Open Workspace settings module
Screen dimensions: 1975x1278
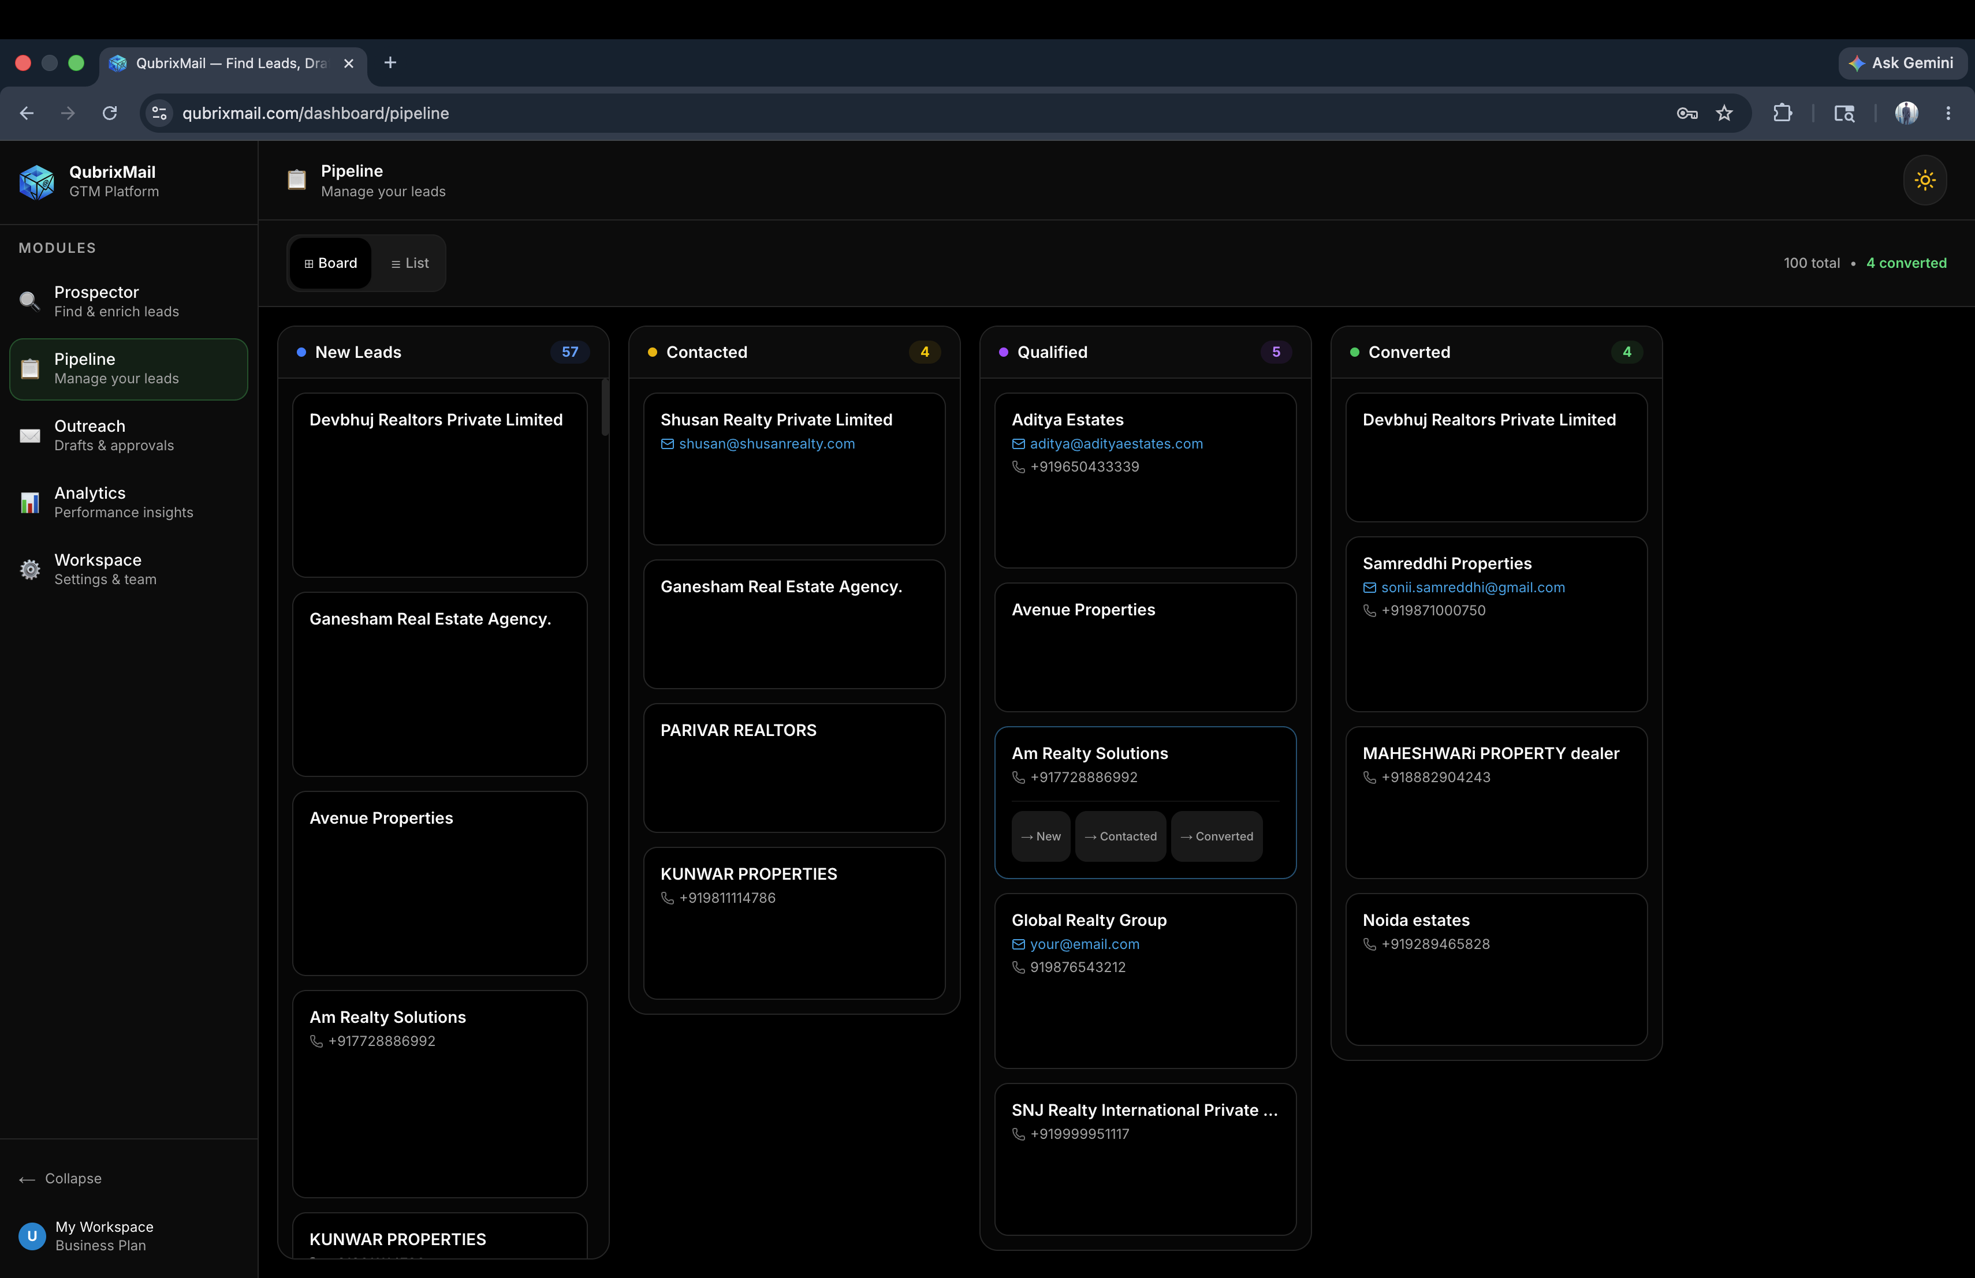[129, 570]
